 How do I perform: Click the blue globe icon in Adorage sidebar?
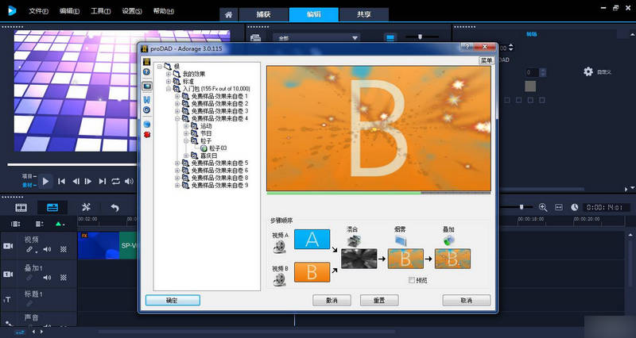pyautogui.click(x=147, y=124)
